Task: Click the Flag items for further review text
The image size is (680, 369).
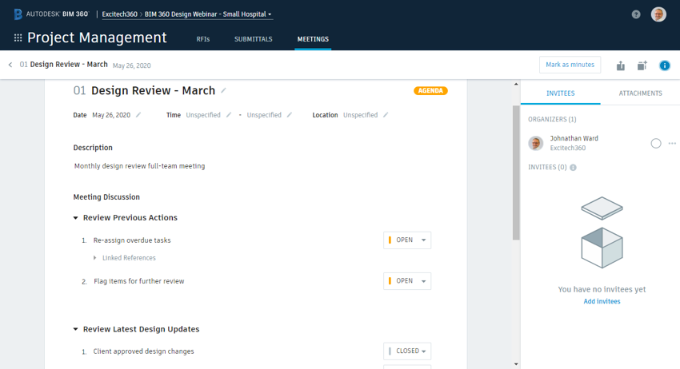Action: tap(138, 281)
